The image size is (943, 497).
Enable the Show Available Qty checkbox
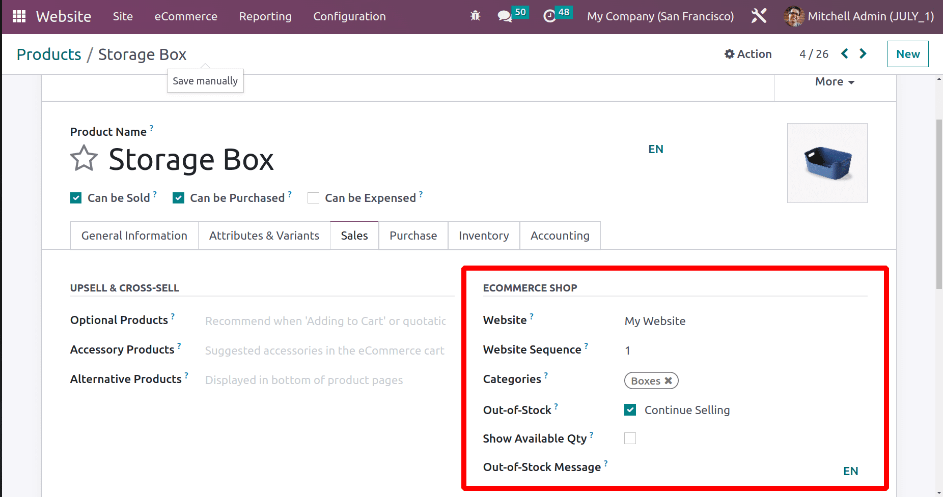(630, 438)
